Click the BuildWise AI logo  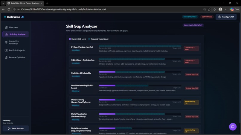click(x=14, y=17)
